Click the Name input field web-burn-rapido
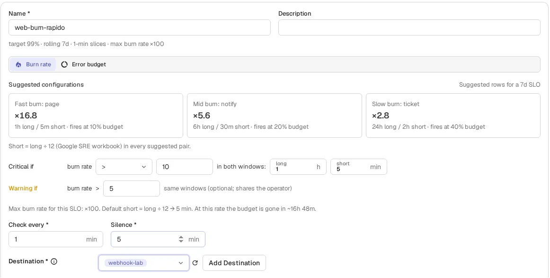Screen dimensions: 550x278 (x=140, y=27)
